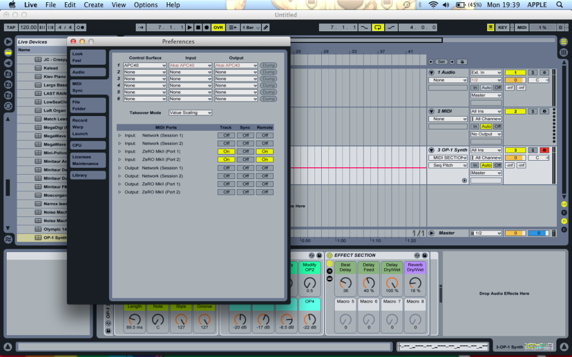Expand Output ZeRO MkII (Port 2) row

pos(120,192)
